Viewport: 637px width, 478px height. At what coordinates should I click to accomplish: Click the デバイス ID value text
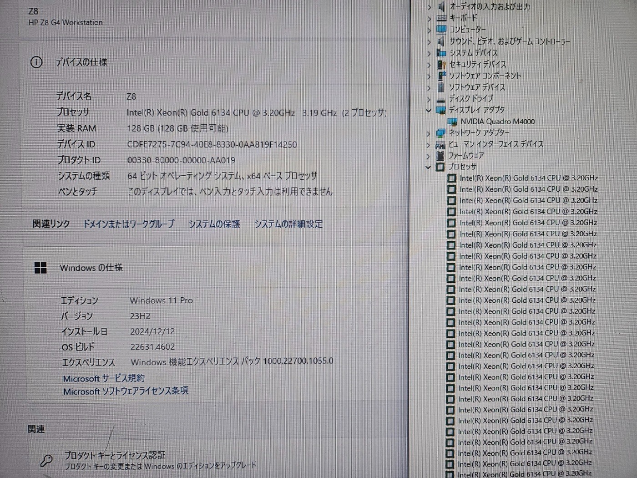click(212, 145)
